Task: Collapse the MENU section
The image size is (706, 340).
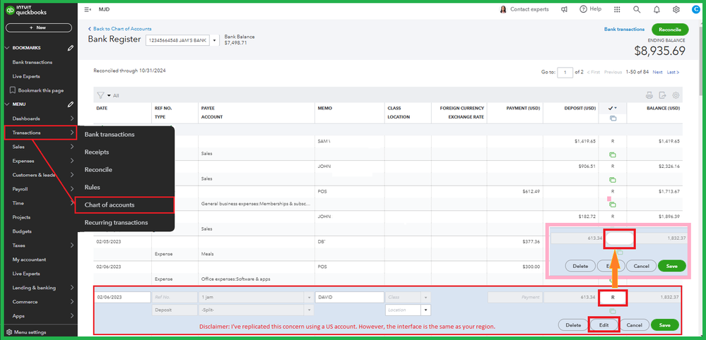Action: pyautogui.click(x=7, y=104)
